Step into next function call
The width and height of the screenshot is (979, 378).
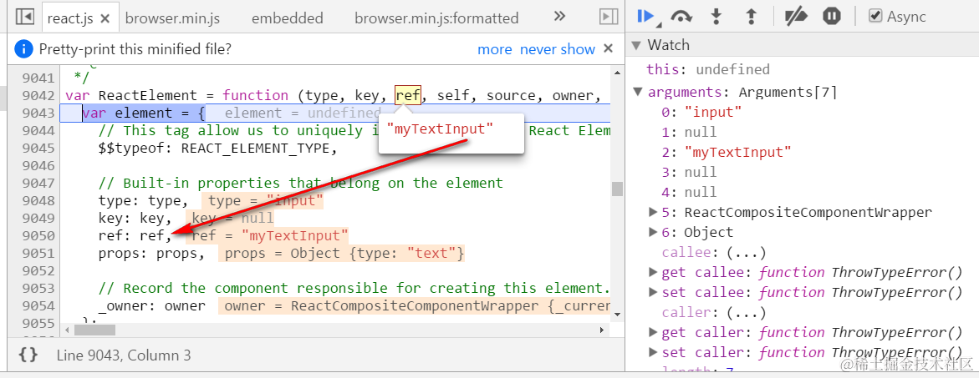[x=716, y=16]
